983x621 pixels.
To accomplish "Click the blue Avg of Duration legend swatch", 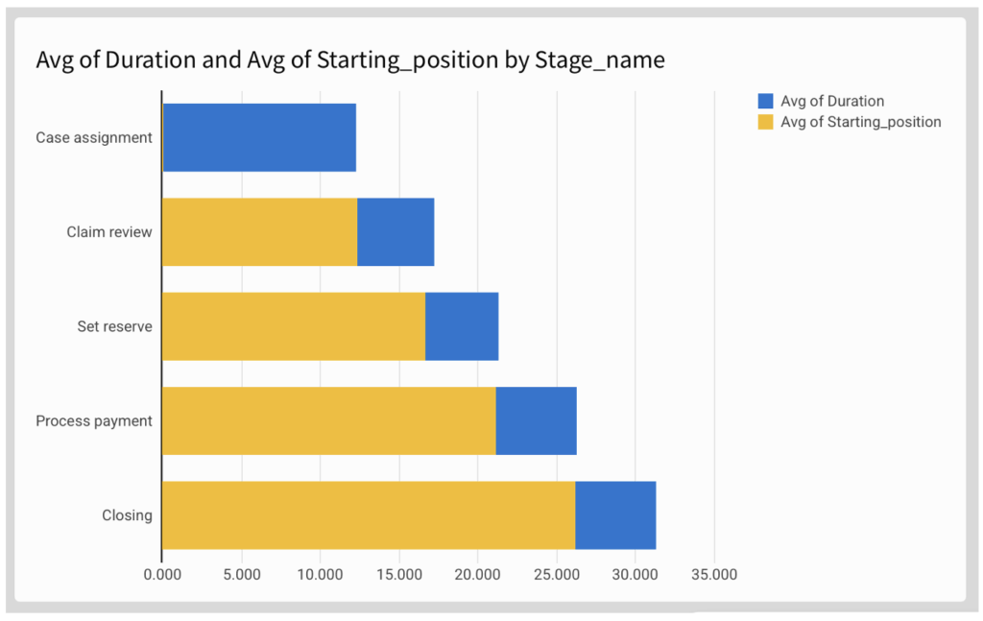I will (x=765, y=101).
